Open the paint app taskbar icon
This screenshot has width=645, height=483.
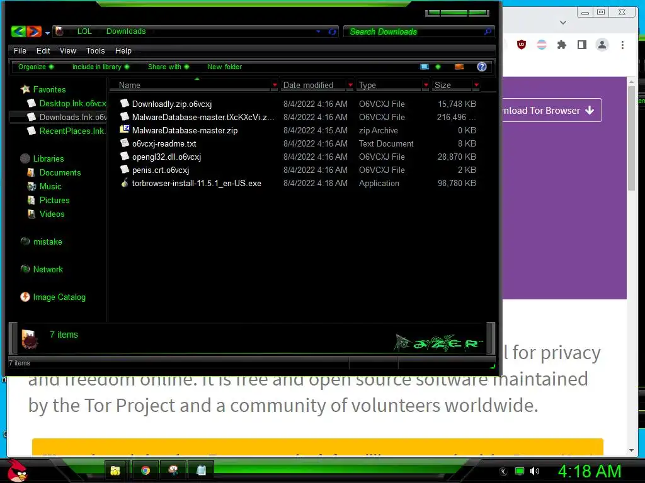[x=173, y=470]
